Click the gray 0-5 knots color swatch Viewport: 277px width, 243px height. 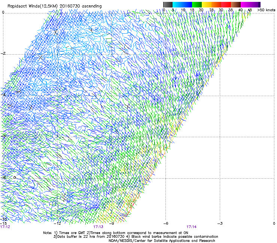168,4
